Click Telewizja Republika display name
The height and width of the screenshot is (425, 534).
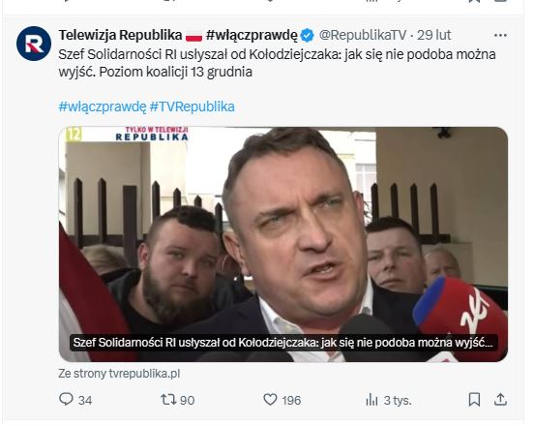(x=120, y=35)
